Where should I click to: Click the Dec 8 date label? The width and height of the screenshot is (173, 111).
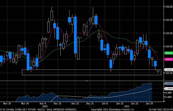point(43,104)
